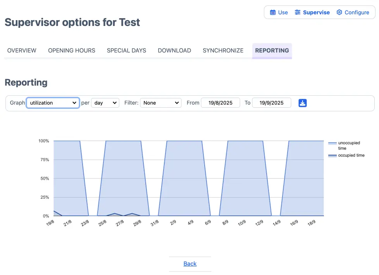The width and height of the screenshot is (379, 275).
Task: Click the 50% y-axis label
Action: [x=45, y=179]
